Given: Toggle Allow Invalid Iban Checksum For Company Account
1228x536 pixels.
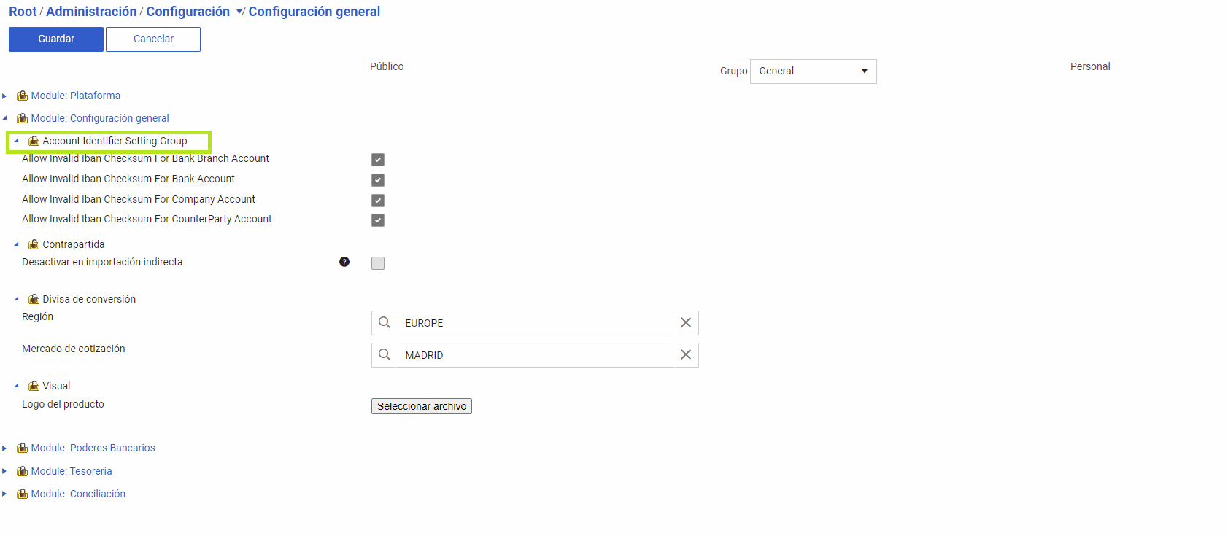Looking at the screenshot, I should (x=378, y=200).
